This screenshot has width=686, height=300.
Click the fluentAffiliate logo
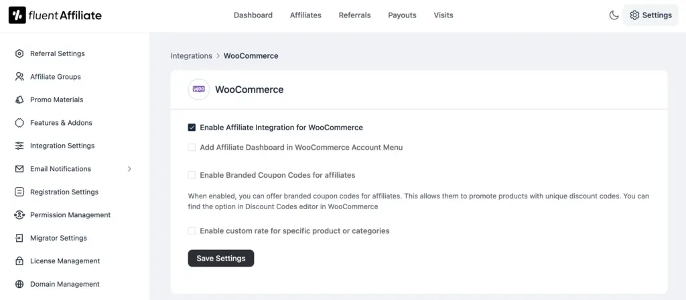pyautogui.click(x=55, y=15)
